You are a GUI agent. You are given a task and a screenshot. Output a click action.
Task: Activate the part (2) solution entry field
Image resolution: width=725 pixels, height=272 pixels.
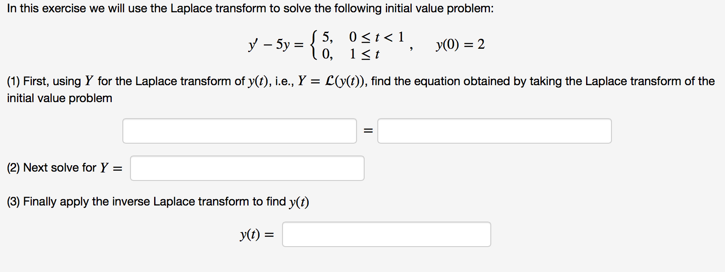coord(247,168)
